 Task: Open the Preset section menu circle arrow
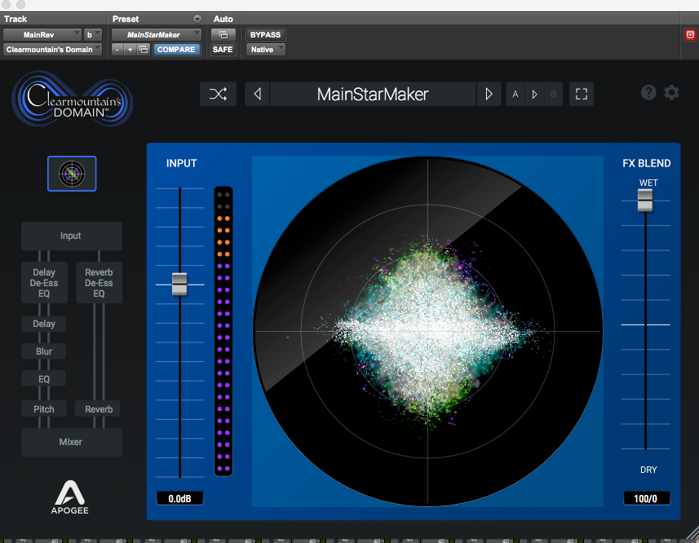[197, 19]
